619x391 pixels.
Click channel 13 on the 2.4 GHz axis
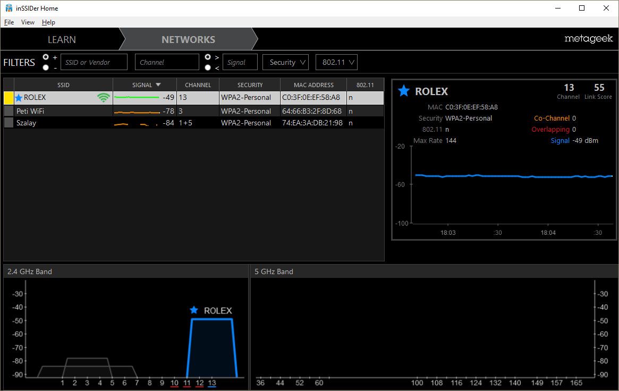pos(212,382)
